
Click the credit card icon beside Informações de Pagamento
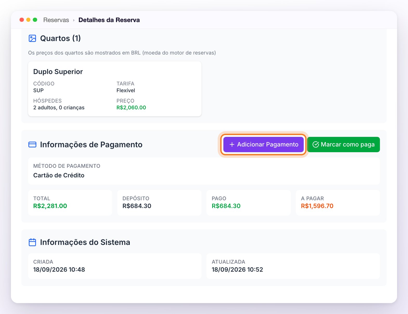(32, 145)
